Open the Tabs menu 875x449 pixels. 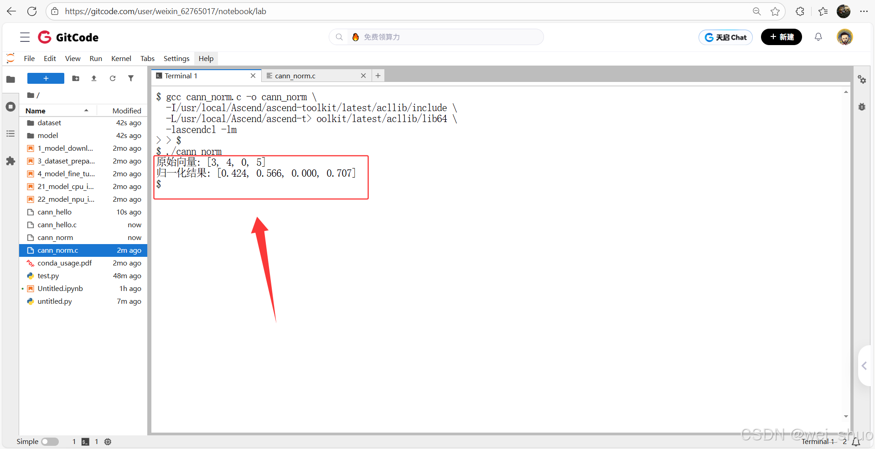[147, 58]
